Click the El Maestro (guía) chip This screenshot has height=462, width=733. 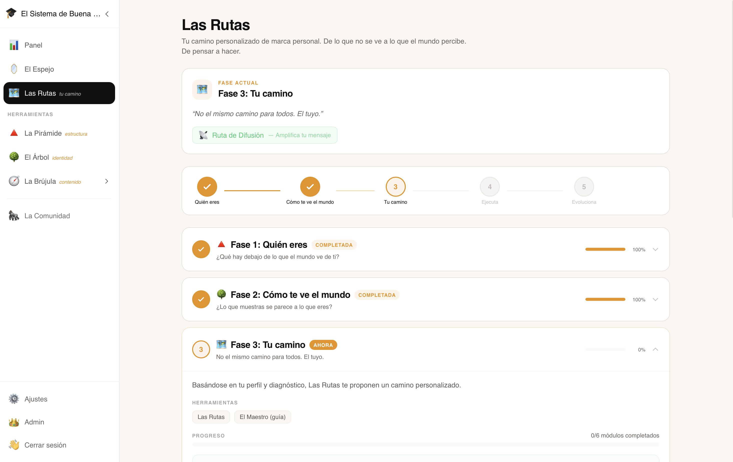tap(262, 417)
